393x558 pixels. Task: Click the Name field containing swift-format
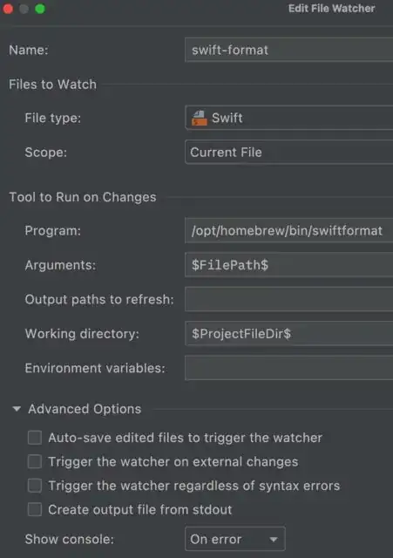click(288, 50)
